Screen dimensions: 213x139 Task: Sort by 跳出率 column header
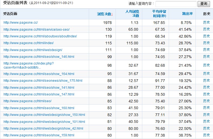tap(187, 14)
